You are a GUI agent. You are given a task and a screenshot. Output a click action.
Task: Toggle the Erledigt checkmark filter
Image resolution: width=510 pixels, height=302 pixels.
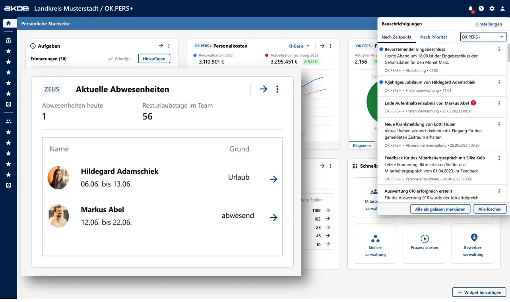[x=119, y=59]
